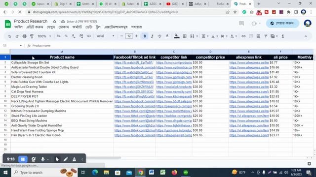Apply percent format to cell
Viewport: 316px width, 177px height.
click(x=66, y=36)
